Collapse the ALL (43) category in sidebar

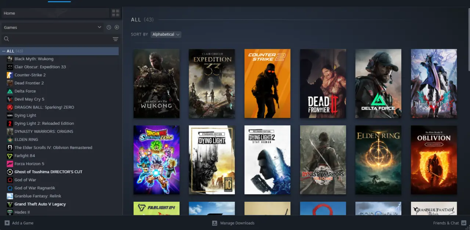(x=4, y=51)
